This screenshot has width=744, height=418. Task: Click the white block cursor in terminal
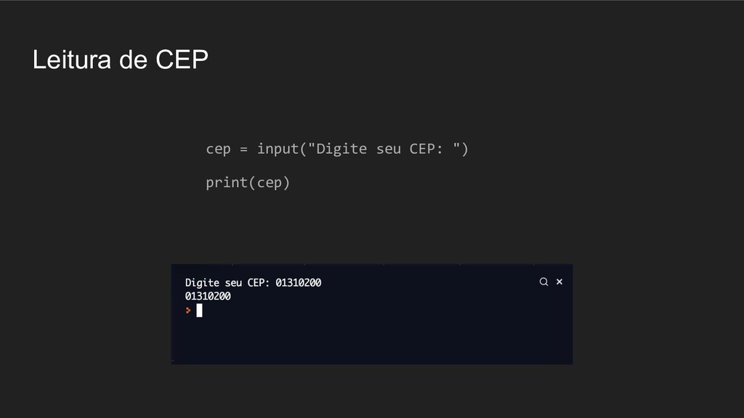tap(199, 311)
